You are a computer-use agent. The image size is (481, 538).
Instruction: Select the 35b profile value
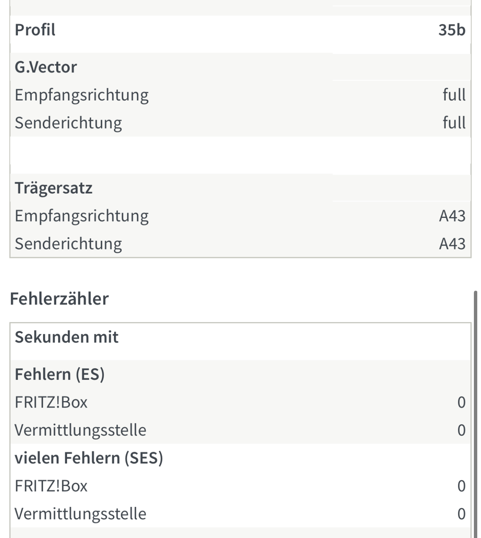click(x=452, y=30)
